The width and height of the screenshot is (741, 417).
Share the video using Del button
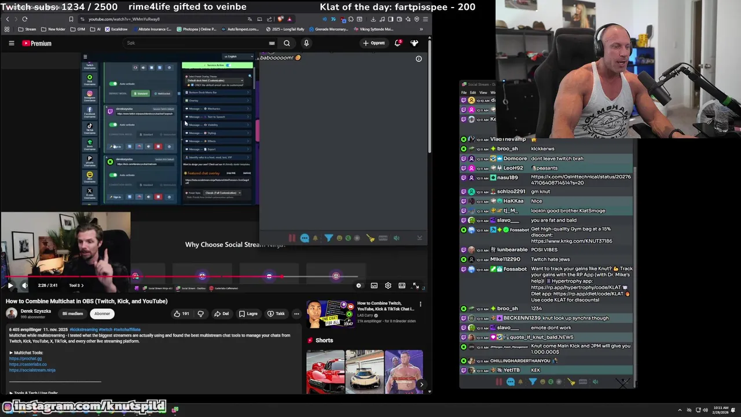tap(221, 313)
